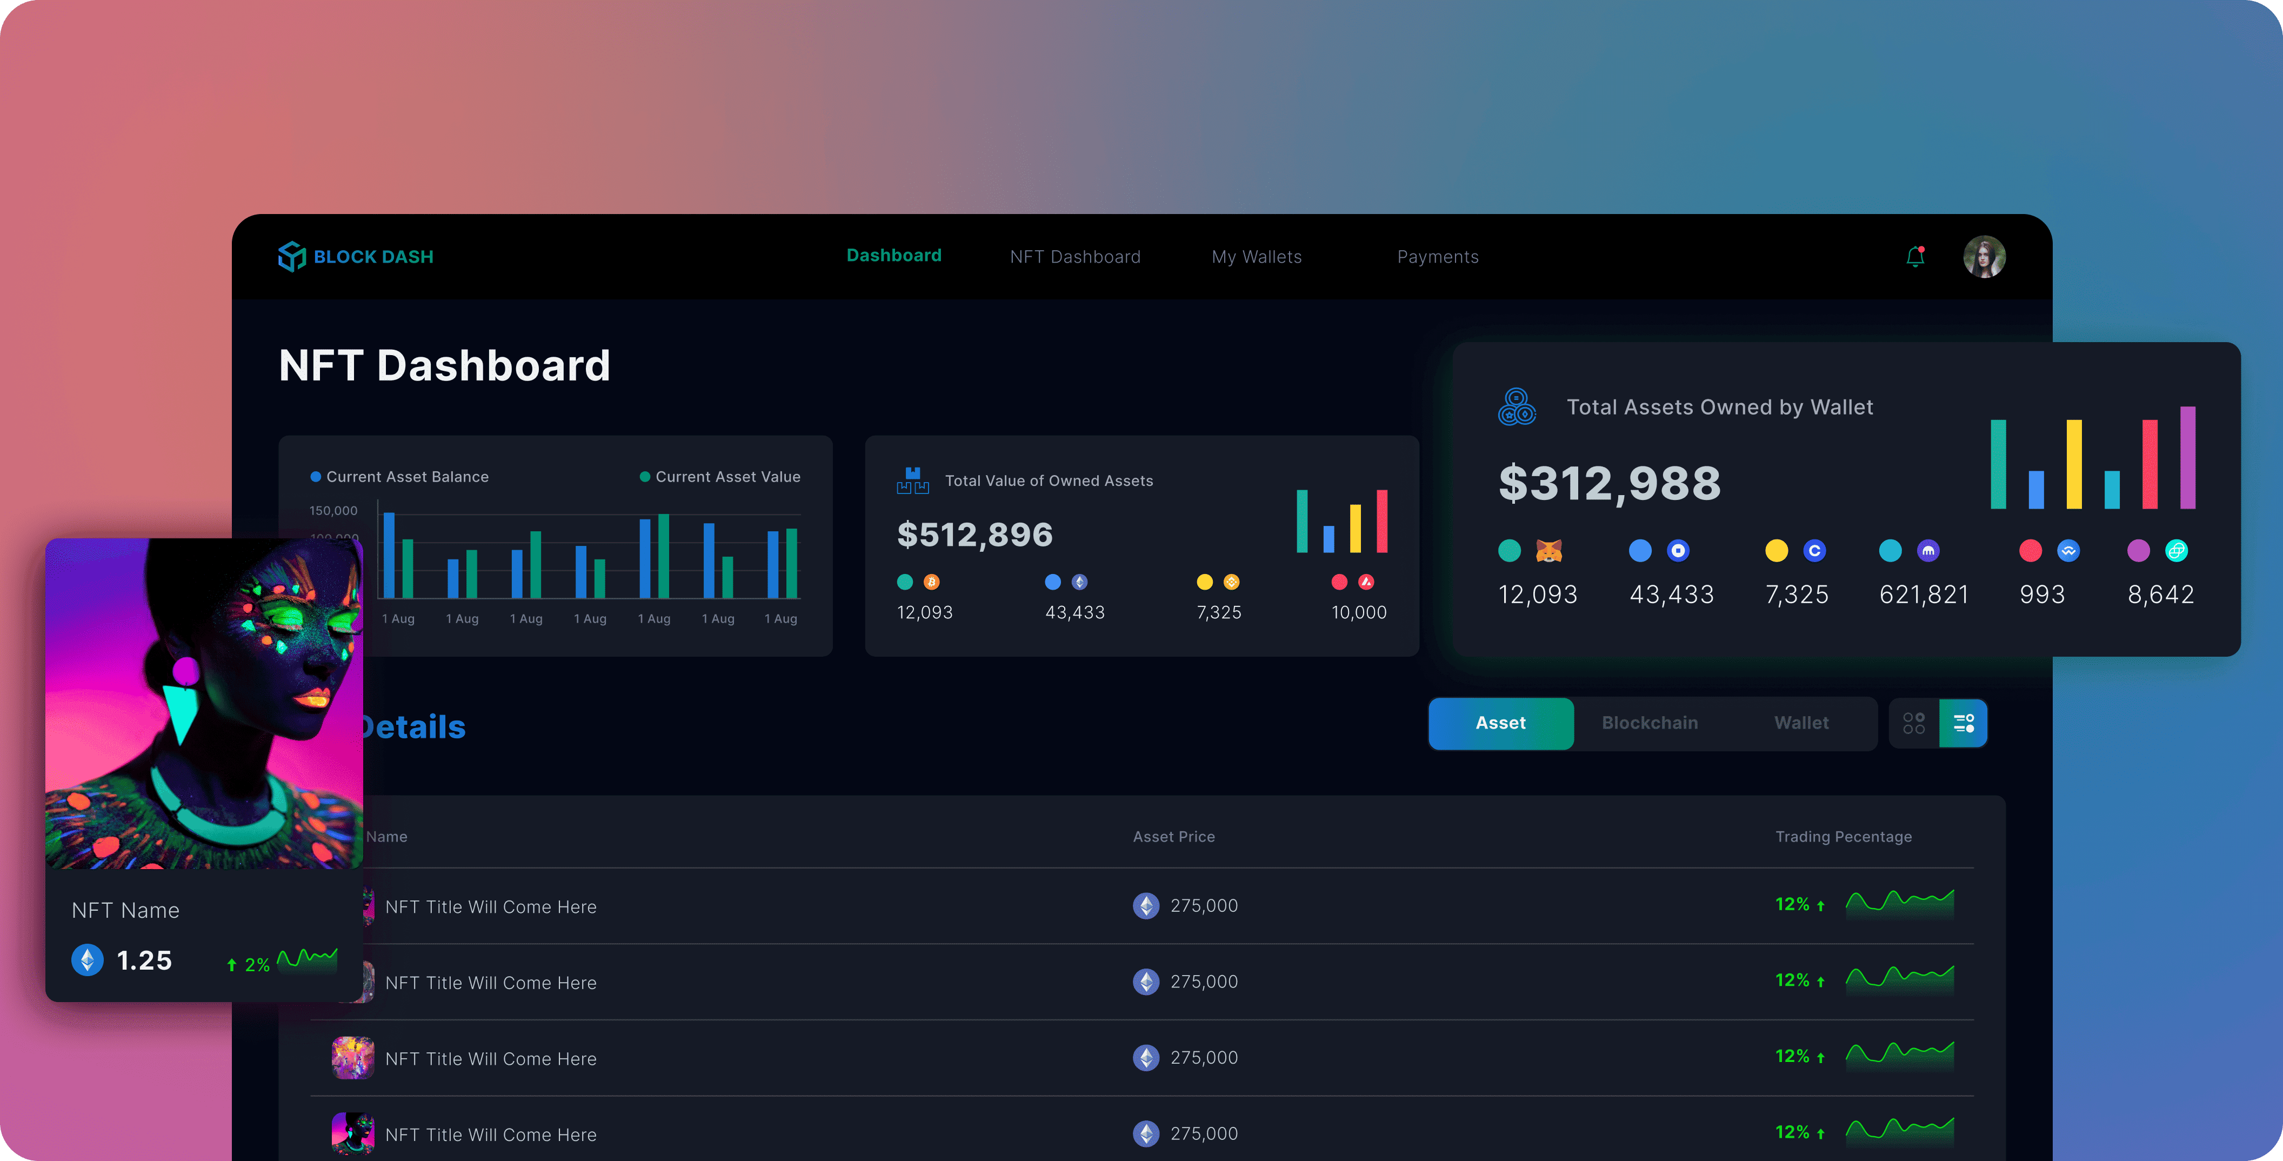This screenshot has width=2283, height=1161.
Task: Click the mini bar chart beside $512,896
Action: tap(1342, 521)
